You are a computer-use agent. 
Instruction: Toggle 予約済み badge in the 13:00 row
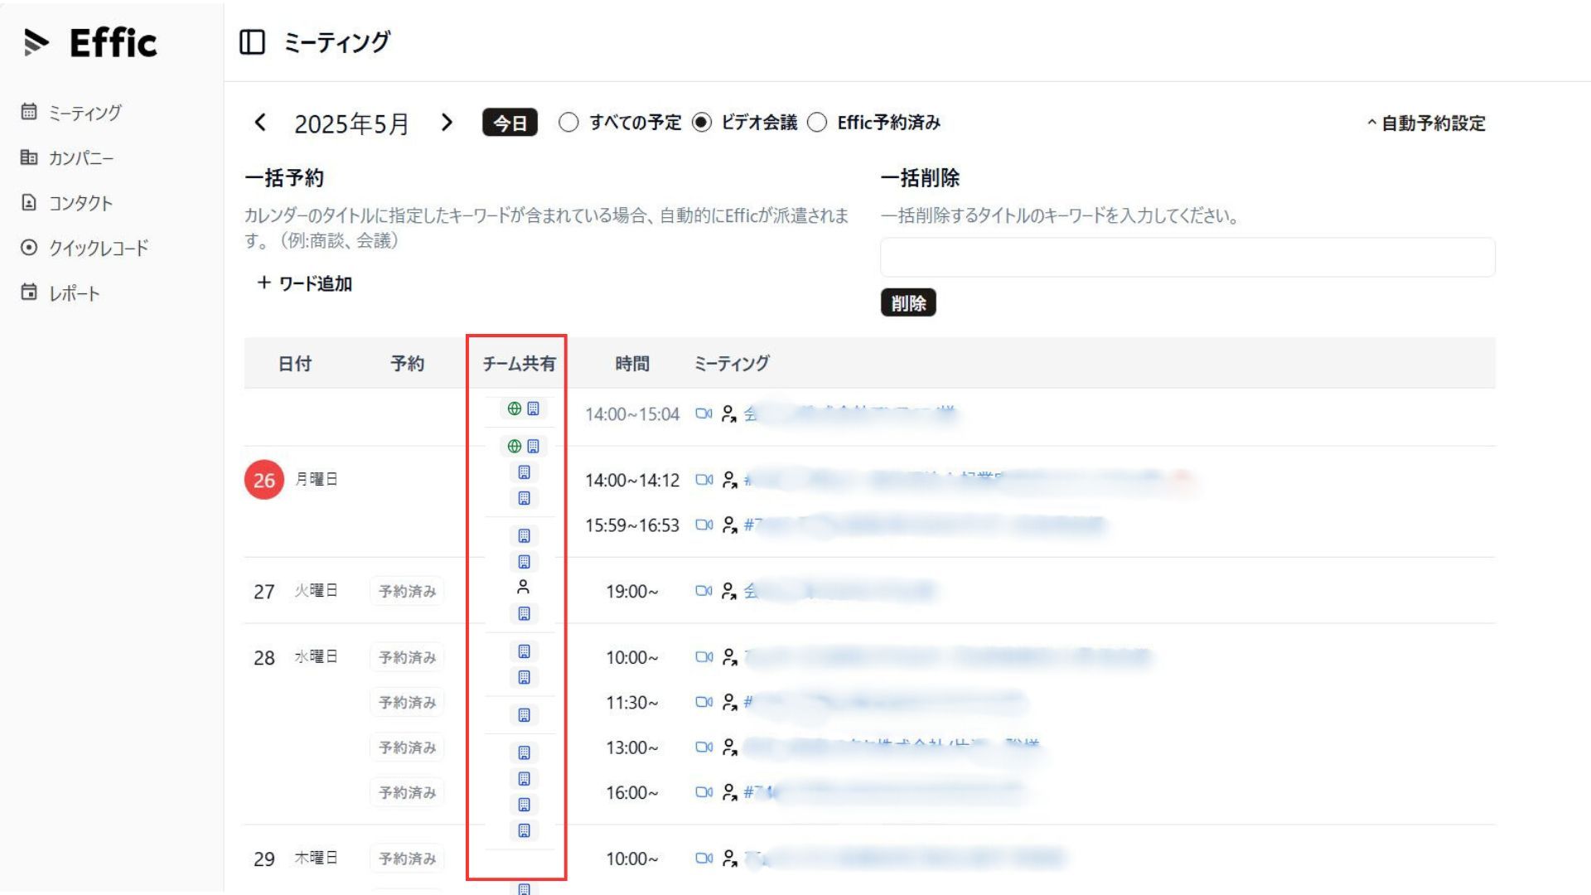407,747
